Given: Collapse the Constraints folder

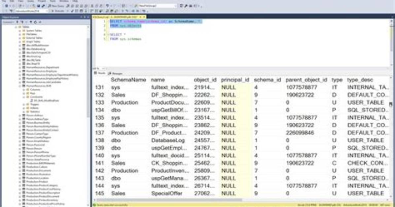Looking at the screenshot, I should [24, 97].
